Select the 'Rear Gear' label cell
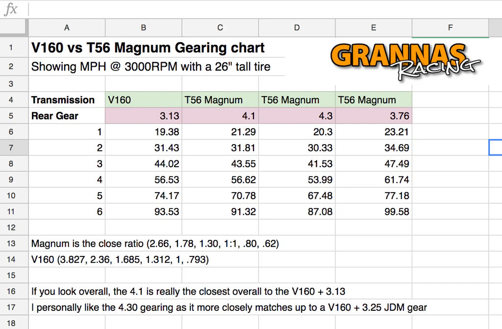The height and width of the screenshot is (329, 502). coord(67,116)
